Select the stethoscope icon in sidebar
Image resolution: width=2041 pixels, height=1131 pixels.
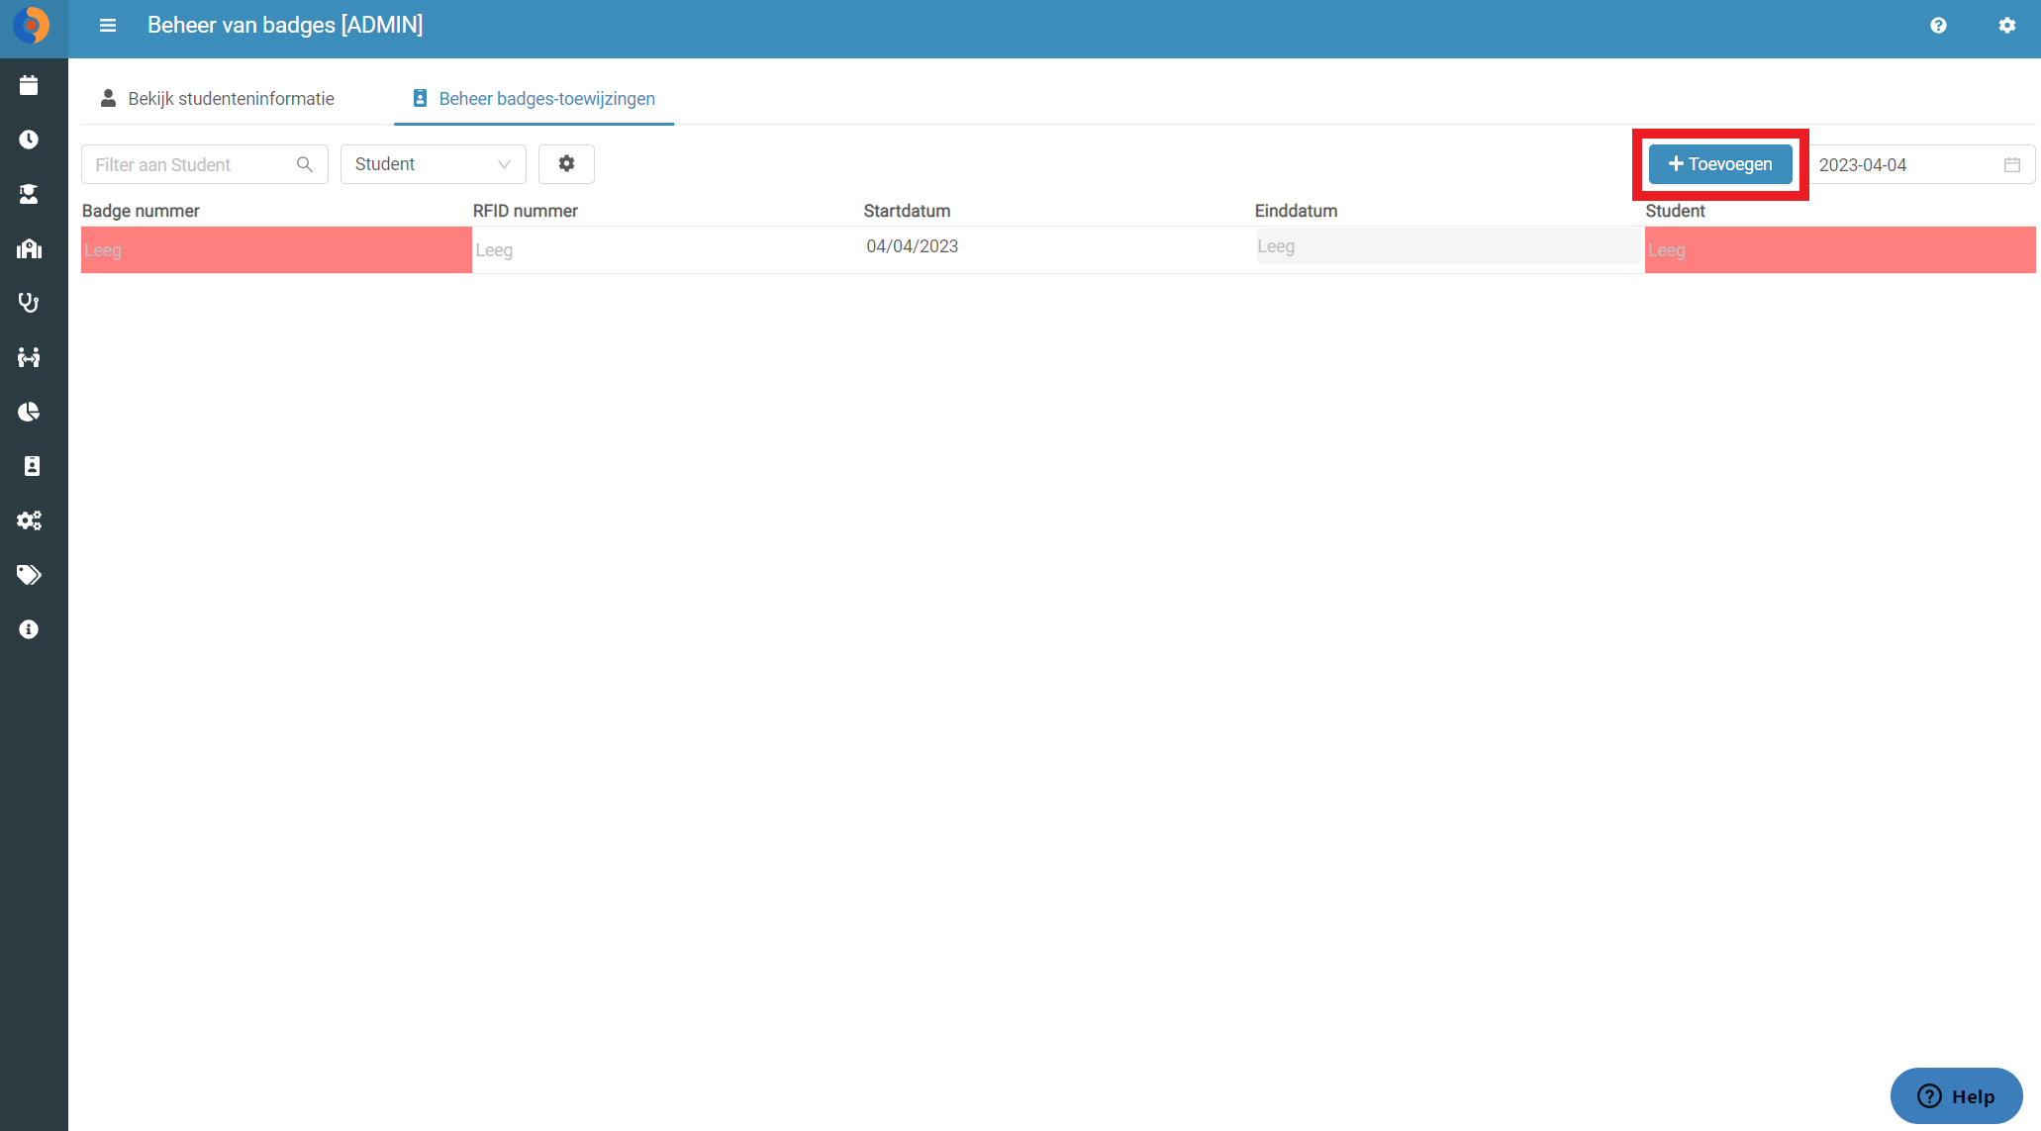(29, 303)
